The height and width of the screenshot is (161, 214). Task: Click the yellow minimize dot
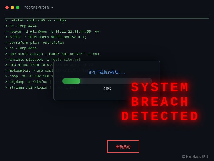point(12,8)
